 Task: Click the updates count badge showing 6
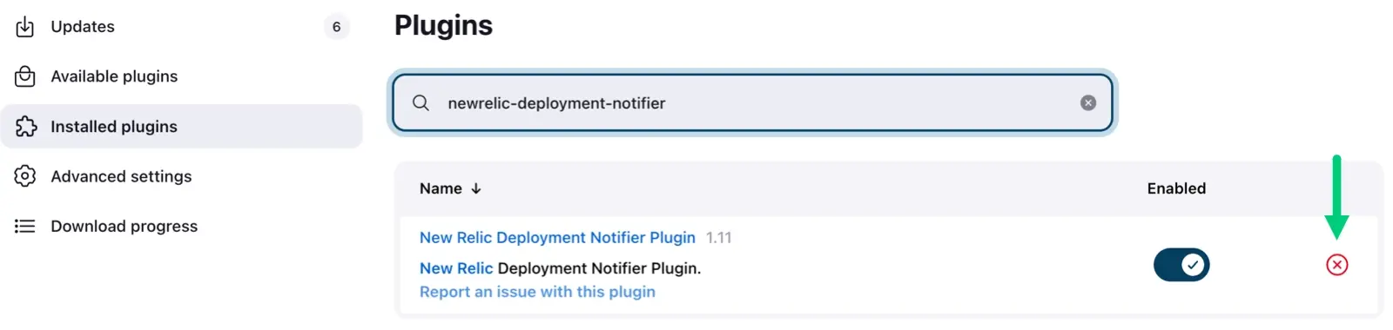pyautogui.click(x=336, y=27)
